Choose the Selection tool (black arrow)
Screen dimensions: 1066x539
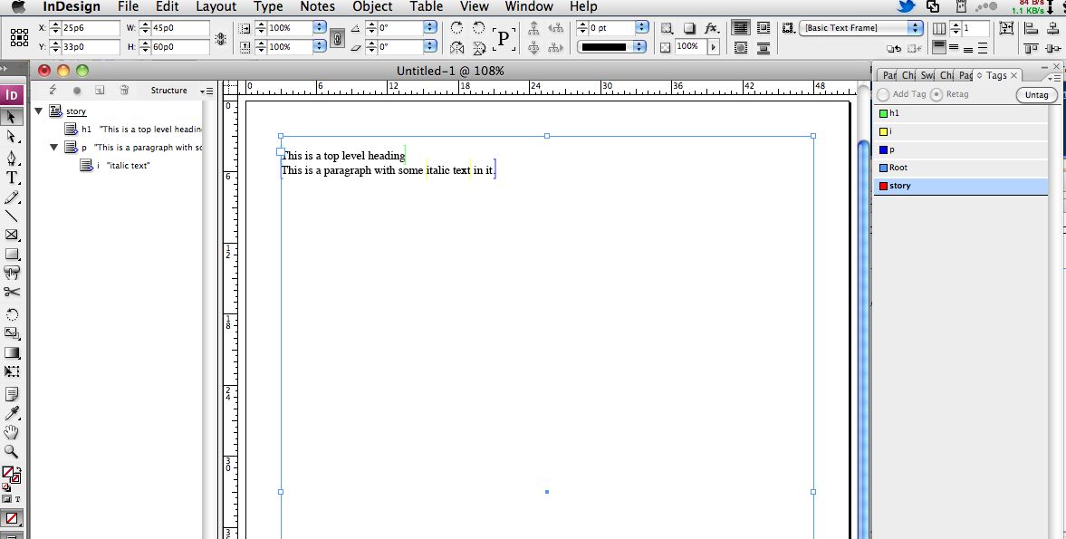click(11, 117)
